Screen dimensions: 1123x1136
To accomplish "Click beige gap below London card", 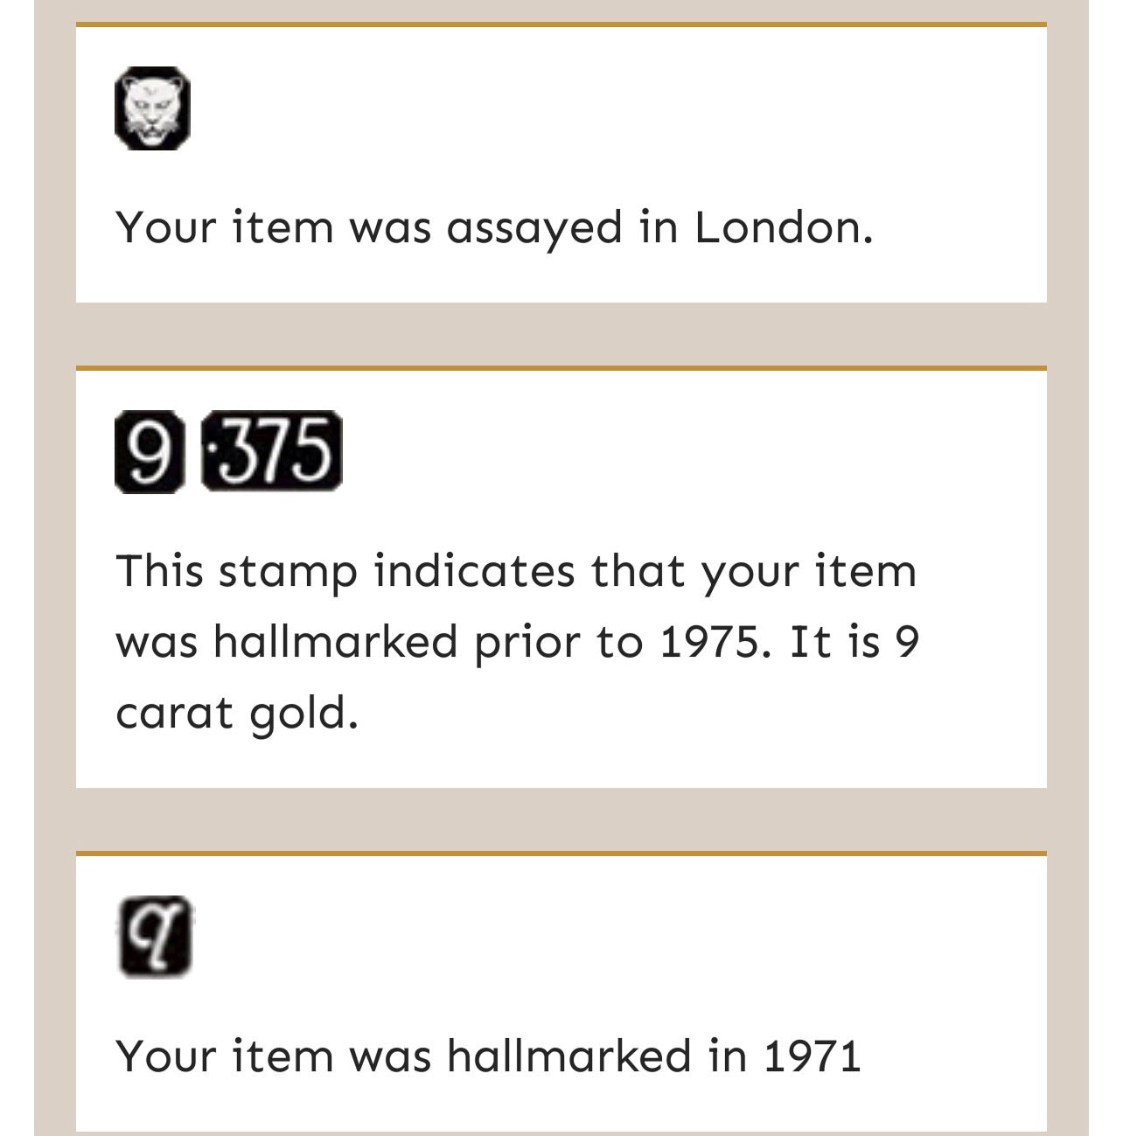I will pos(561,334).
